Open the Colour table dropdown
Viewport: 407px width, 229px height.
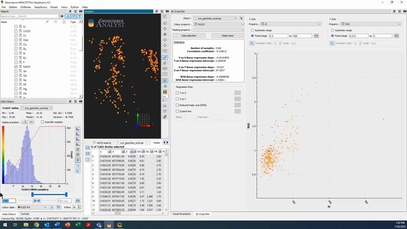click(32, 207)
